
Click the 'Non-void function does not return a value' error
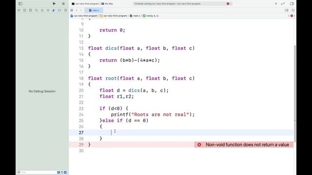247,145
